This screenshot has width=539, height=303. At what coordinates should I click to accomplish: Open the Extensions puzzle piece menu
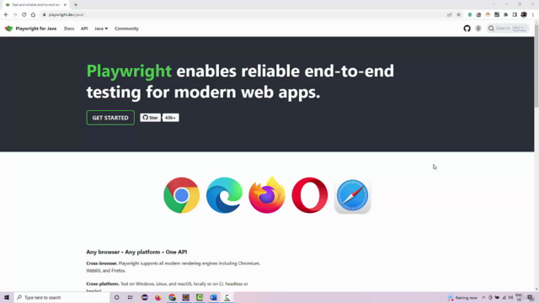click(x=505, y=15)
